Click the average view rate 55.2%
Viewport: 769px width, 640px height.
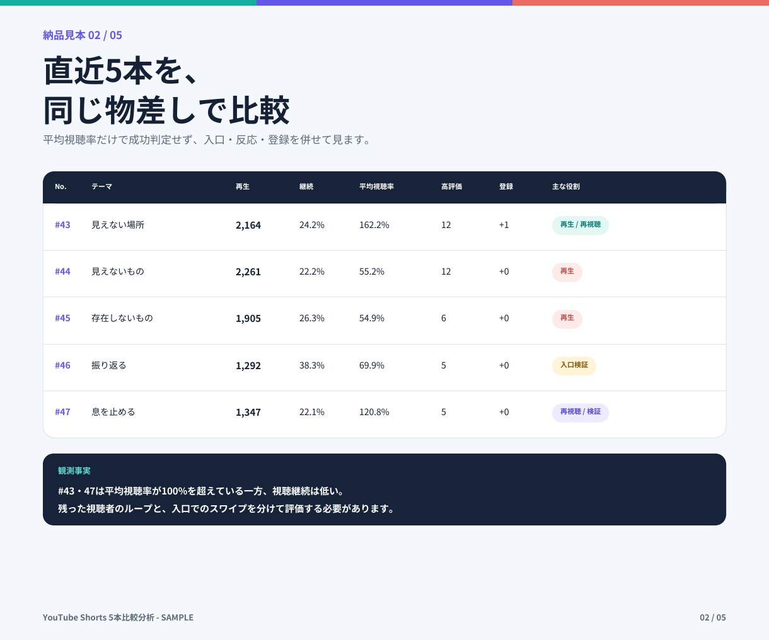(372, 271)
